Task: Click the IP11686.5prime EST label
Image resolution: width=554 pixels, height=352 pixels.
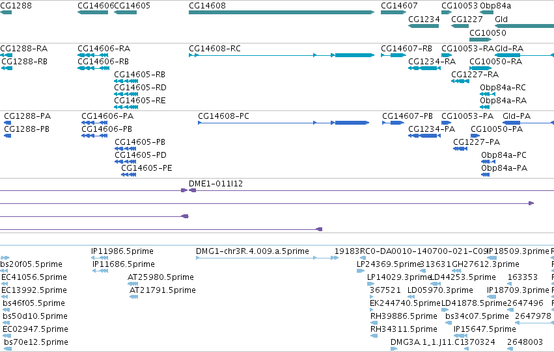Action: (x=124, y=264)
